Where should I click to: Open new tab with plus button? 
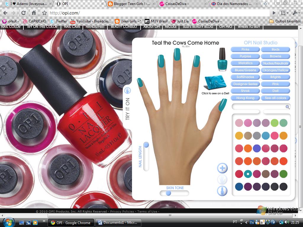[x=265, y=4]
